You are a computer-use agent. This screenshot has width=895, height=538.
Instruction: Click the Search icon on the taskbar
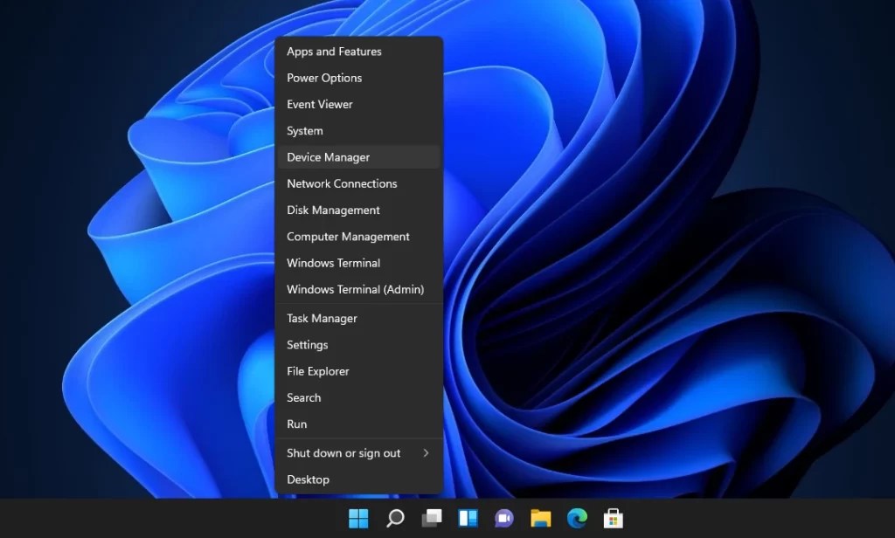(x=394, y=517)
